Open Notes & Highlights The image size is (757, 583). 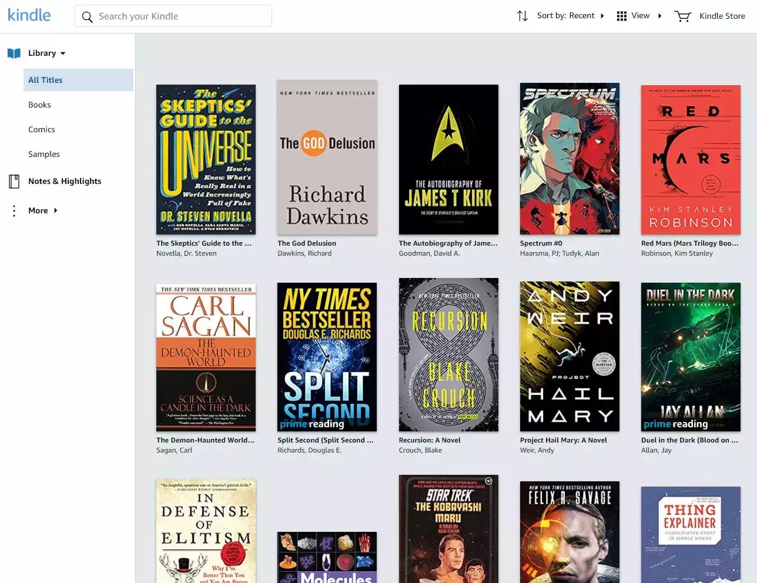point(65,181)
